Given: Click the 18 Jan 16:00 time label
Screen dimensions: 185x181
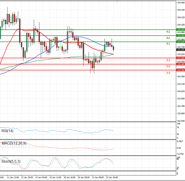Looking at the screenshot, I should (x=69, y=178).
